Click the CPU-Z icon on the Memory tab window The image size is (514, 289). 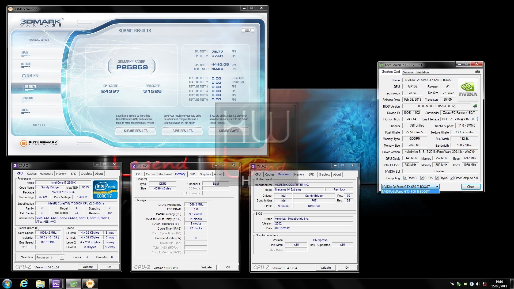click(134, 166)
